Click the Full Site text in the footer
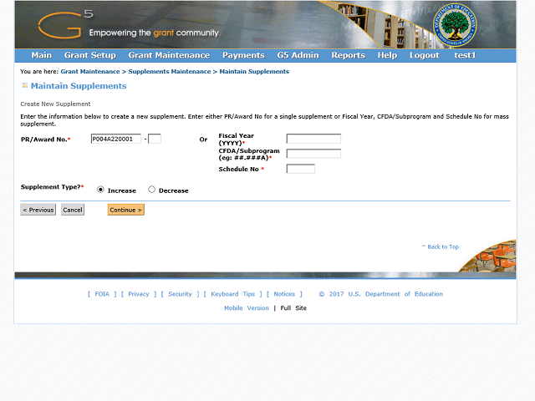Viewport: 535px width, 401px height. coord(293,308)
